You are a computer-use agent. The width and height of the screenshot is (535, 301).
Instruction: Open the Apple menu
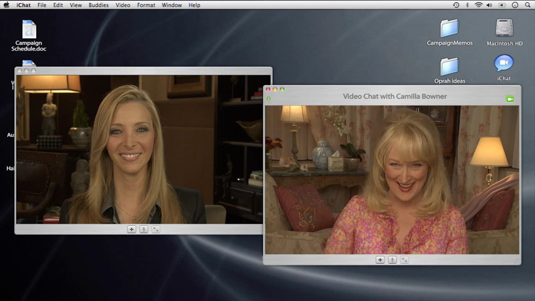click(x=6, y=5)
